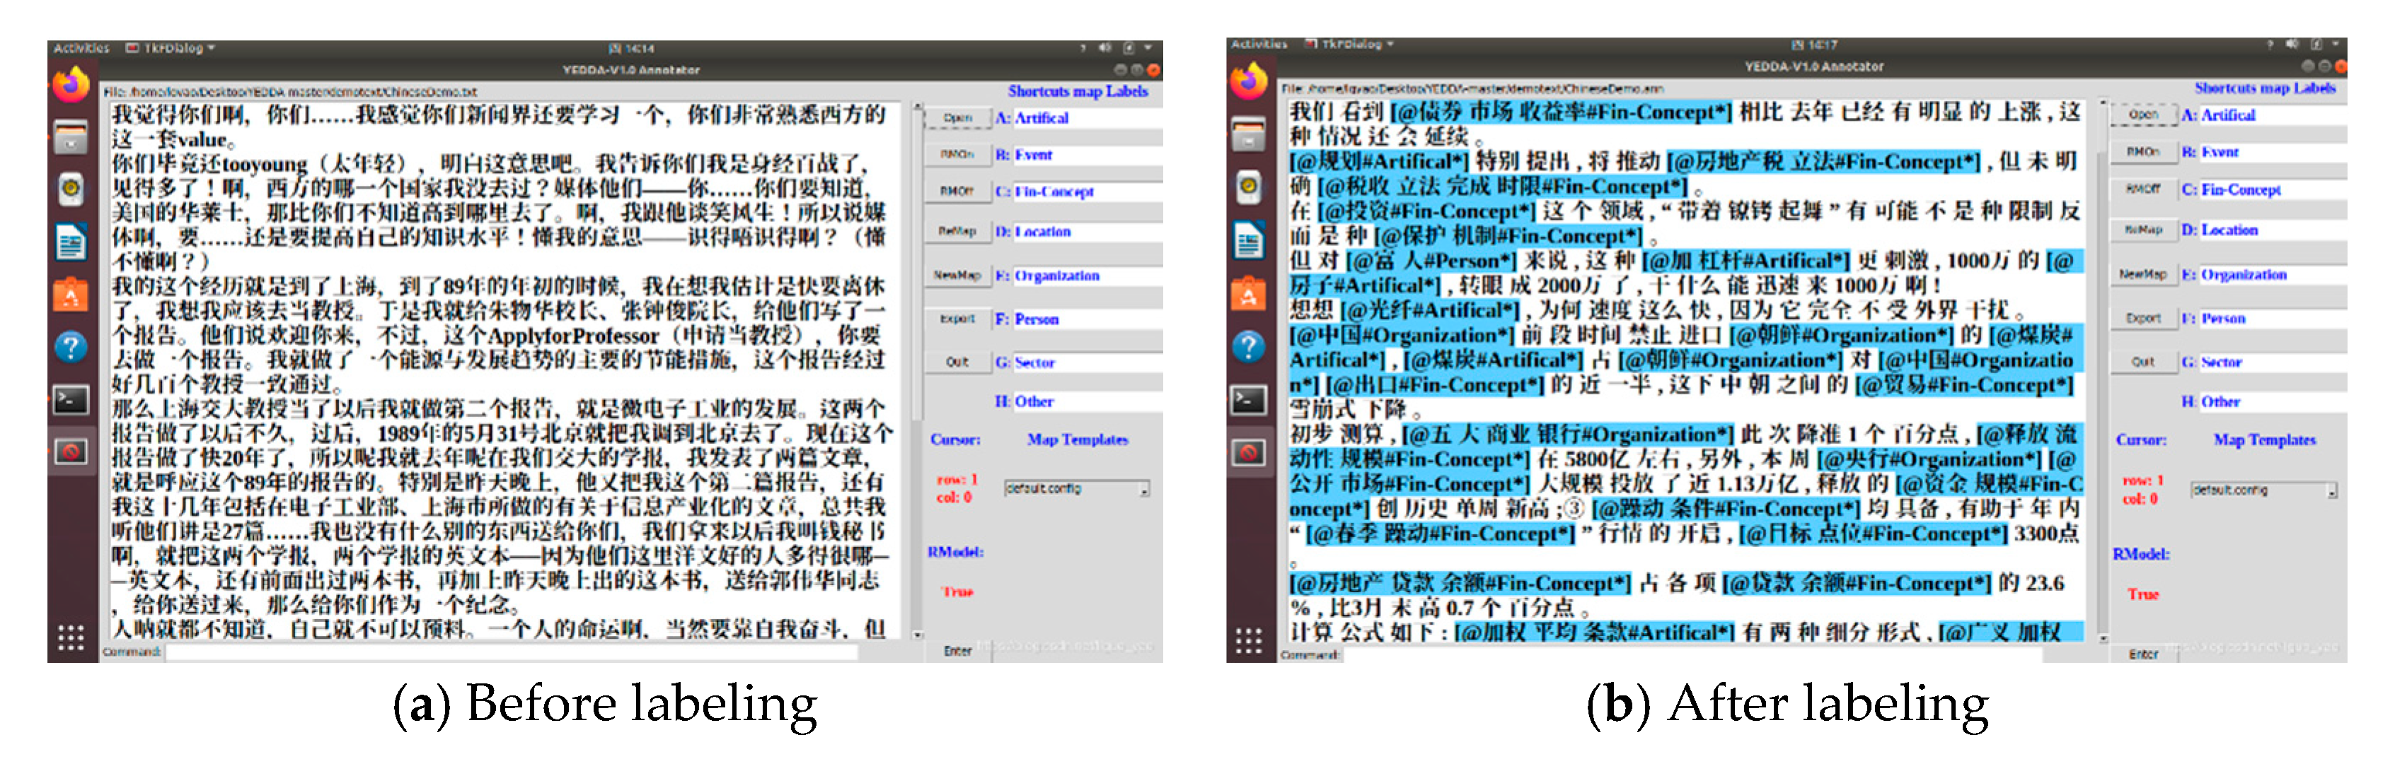2383x759 pixels.
Task: Launch Terminal in the left screenshot's dock
Action: coord(70,400)
